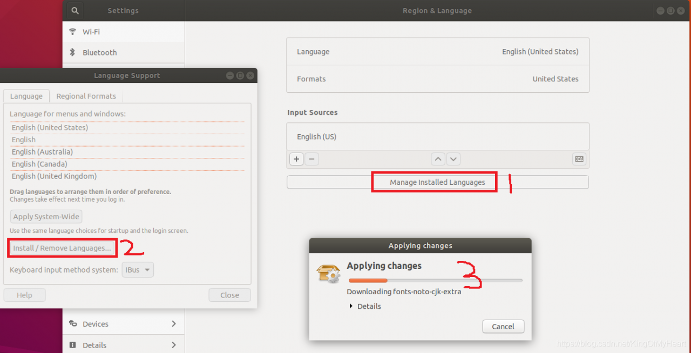Click the add input source plus icon

(296, 159)
